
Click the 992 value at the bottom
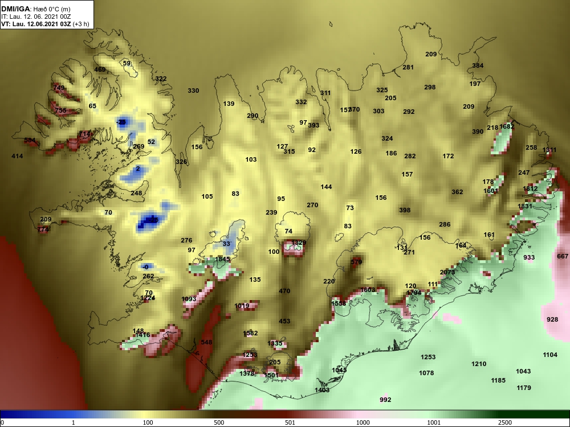click(x=385, y=400)
